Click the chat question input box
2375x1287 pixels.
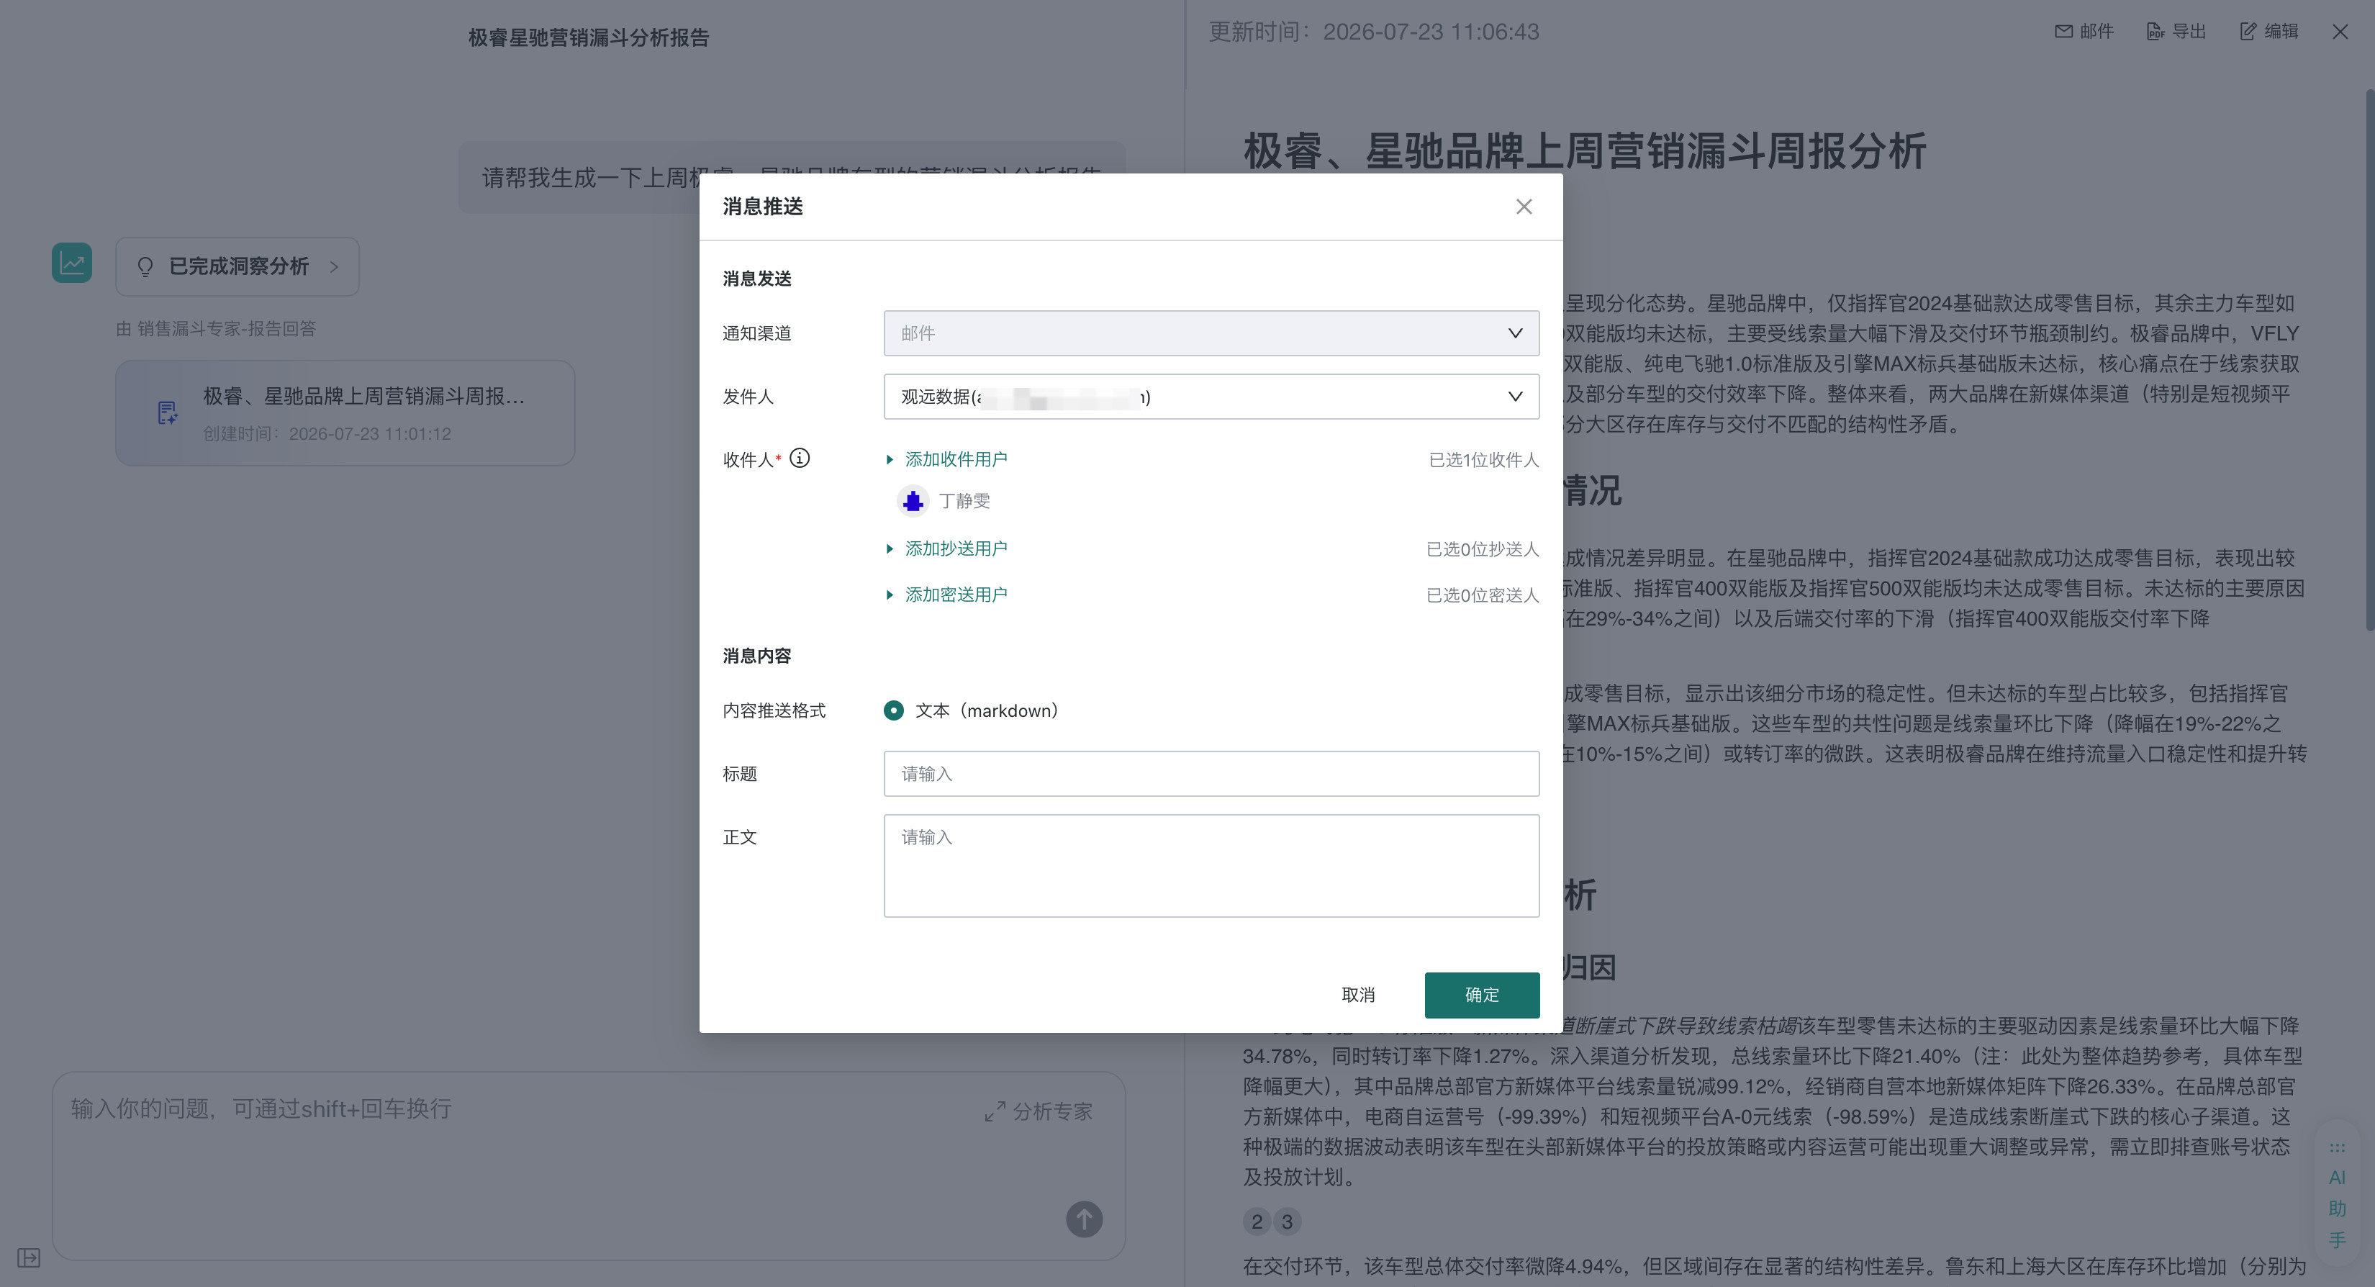588,1165
